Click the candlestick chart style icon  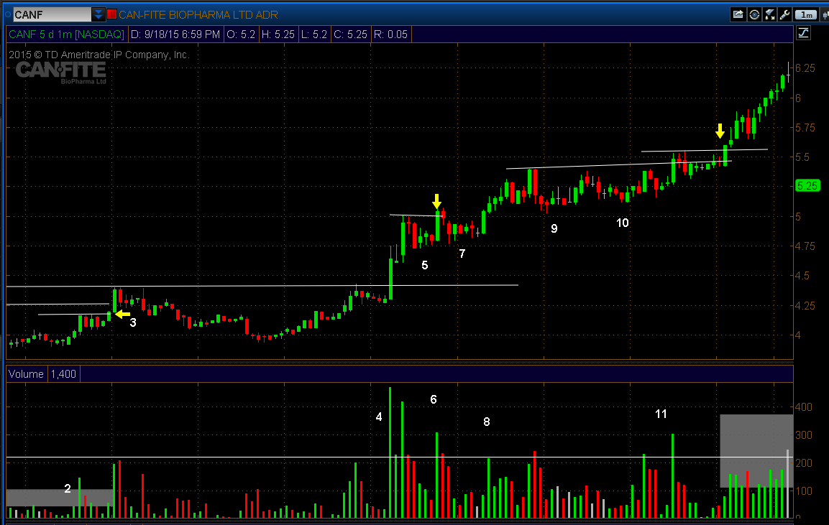coord(825,15)
